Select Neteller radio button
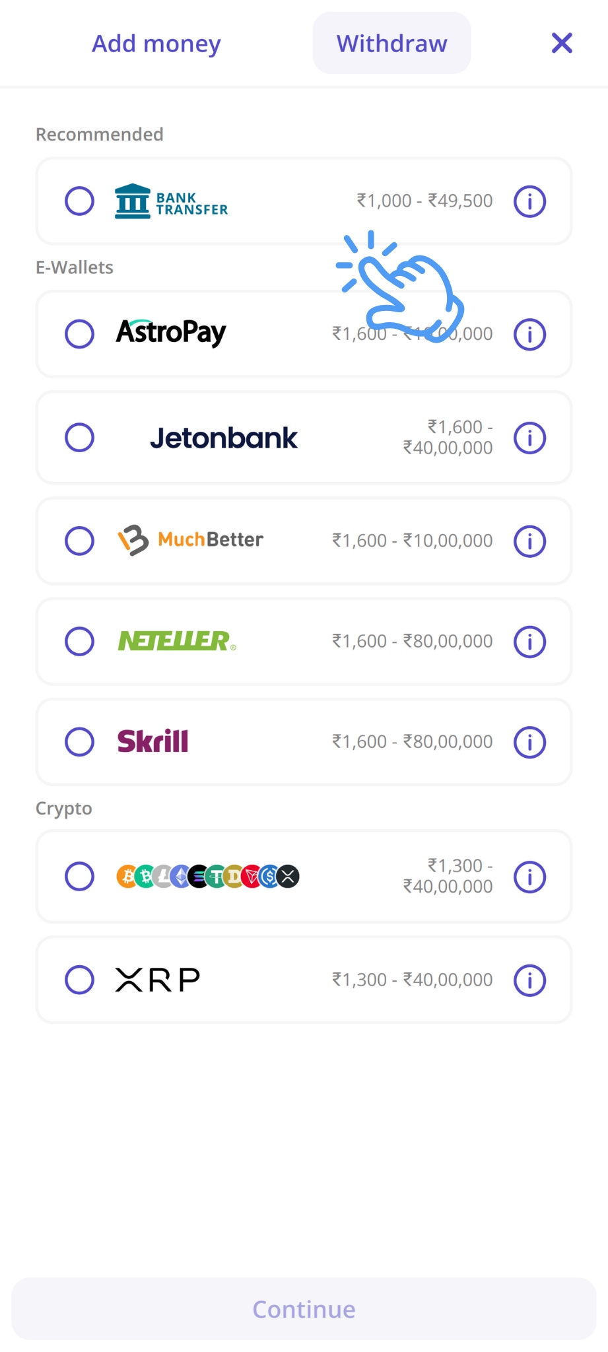Screen dimensions: 608x1352 pos(79,641)
